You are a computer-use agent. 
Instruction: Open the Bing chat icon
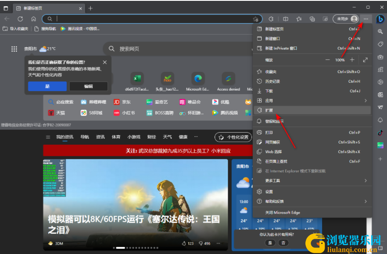click(380, 19)
